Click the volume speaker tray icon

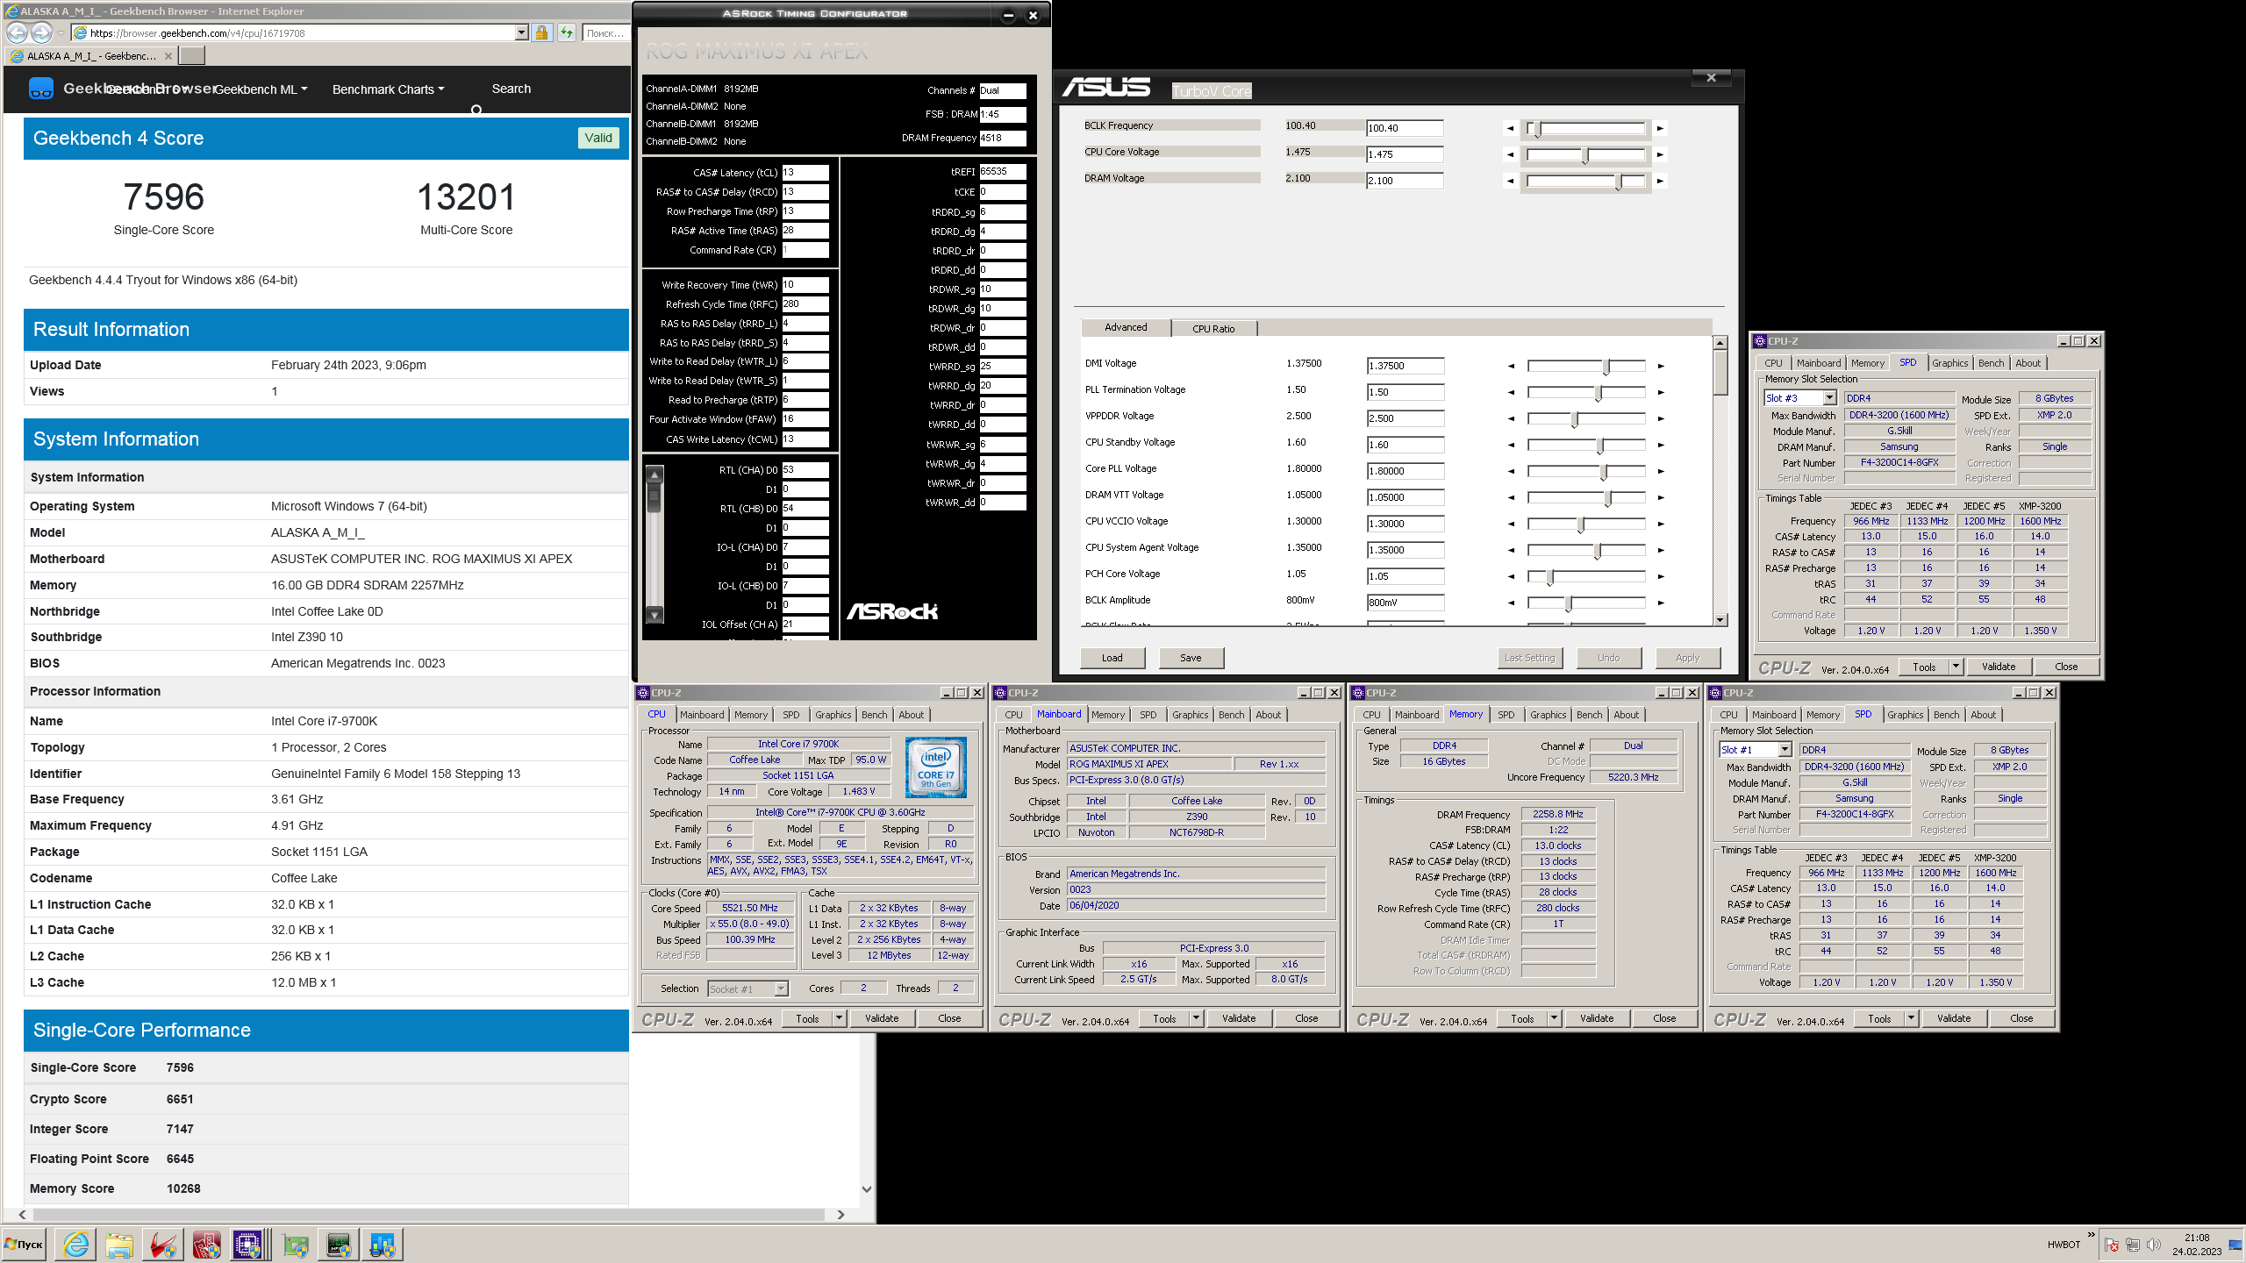pyautogui.click(x=2153, y=1245)
